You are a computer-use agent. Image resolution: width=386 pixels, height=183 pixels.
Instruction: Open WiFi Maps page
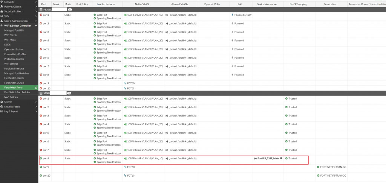10,40
